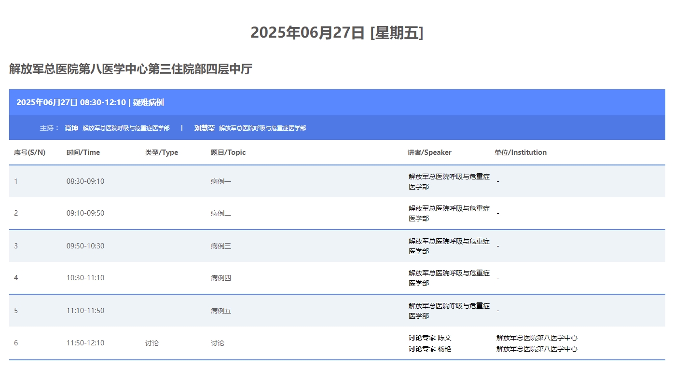Image resolution: width=674 pixels, height=369 pixels.
Task: Click 讨论 in the Type column
Action: tap(152, 343)
